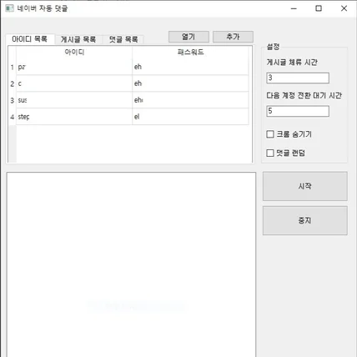357x357 pixels.
Task: Click the 열기 button
Action: click(x=189, y=37)
